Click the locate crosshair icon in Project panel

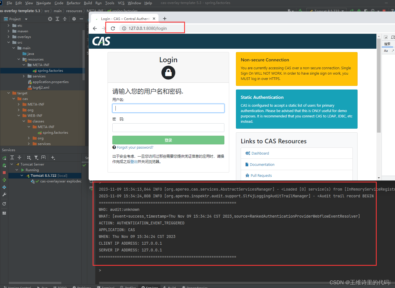pos(50,19)
